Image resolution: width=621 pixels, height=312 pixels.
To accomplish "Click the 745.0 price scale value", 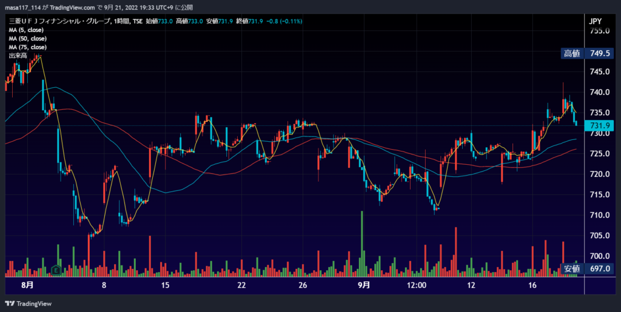I will point(599,71).
